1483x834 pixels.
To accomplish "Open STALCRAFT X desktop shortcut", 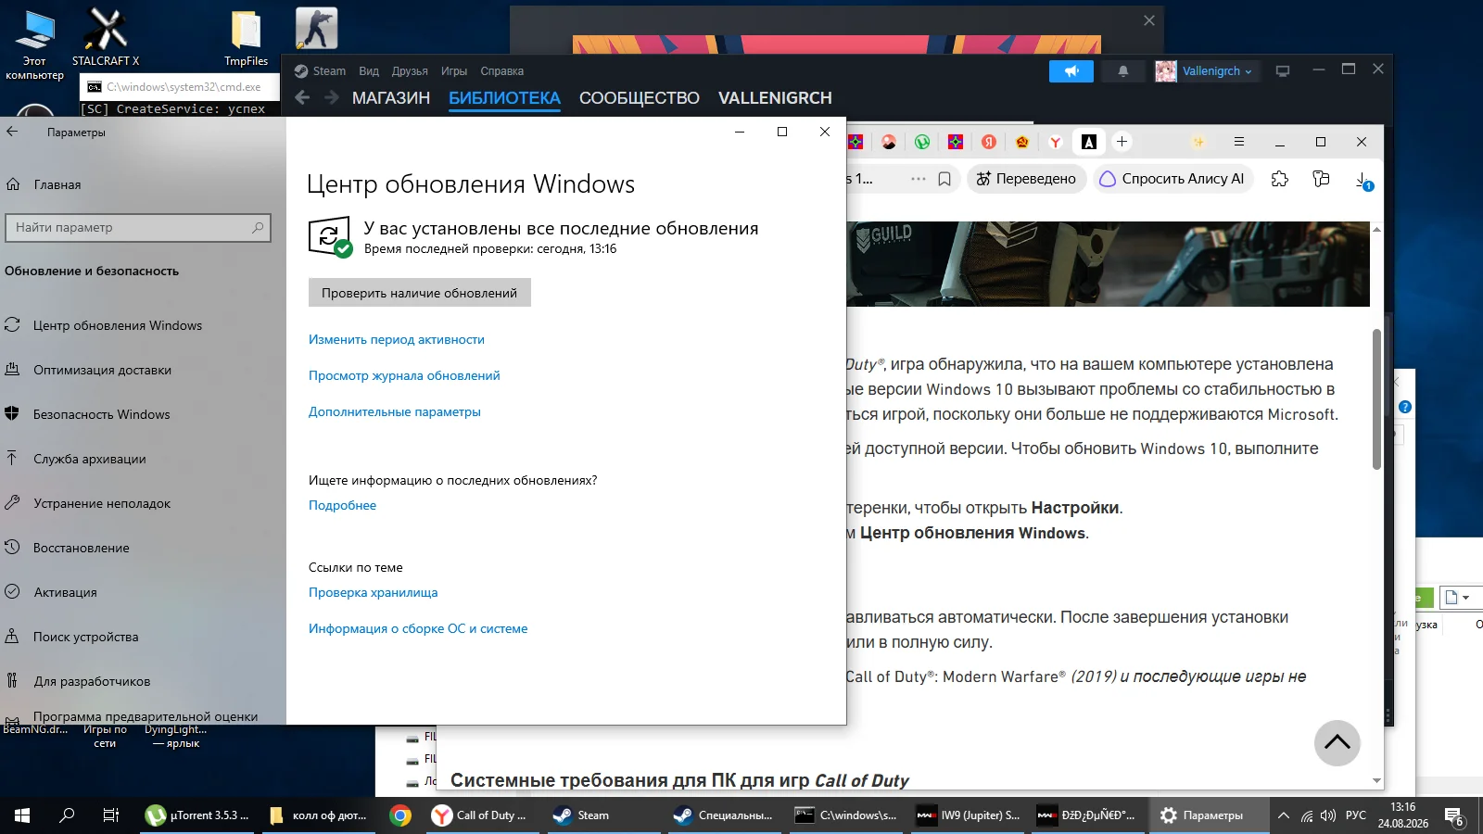I will click(x=106, y=37).
